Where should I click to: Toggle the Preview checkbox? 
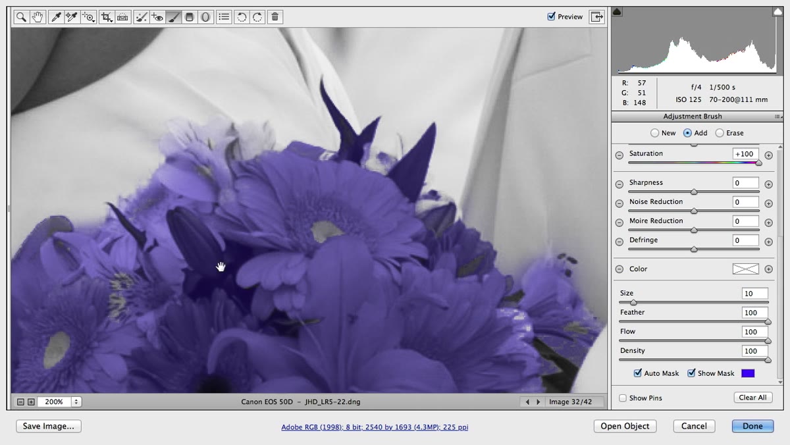coord(552,16)
